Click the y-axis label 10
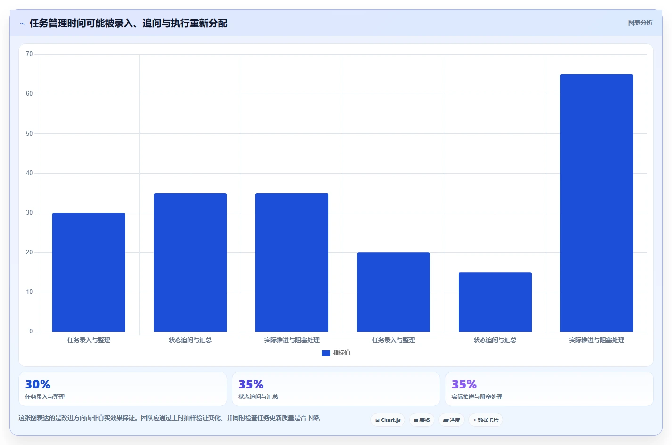Viewport: 672px width, 445px height. (29, 292)
